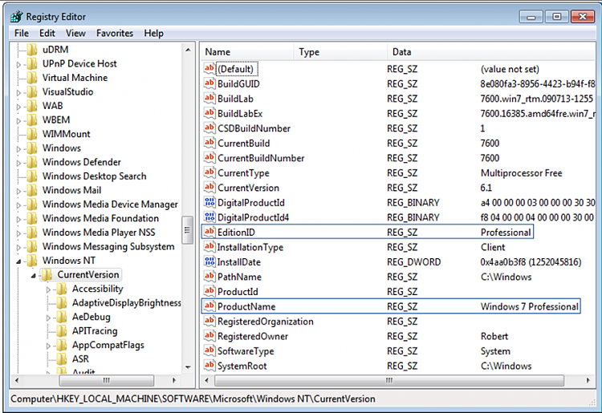Click the PathName string icon
Image resolution: width=602 pixels, height=413 pixels.
(x=209, y=277)
